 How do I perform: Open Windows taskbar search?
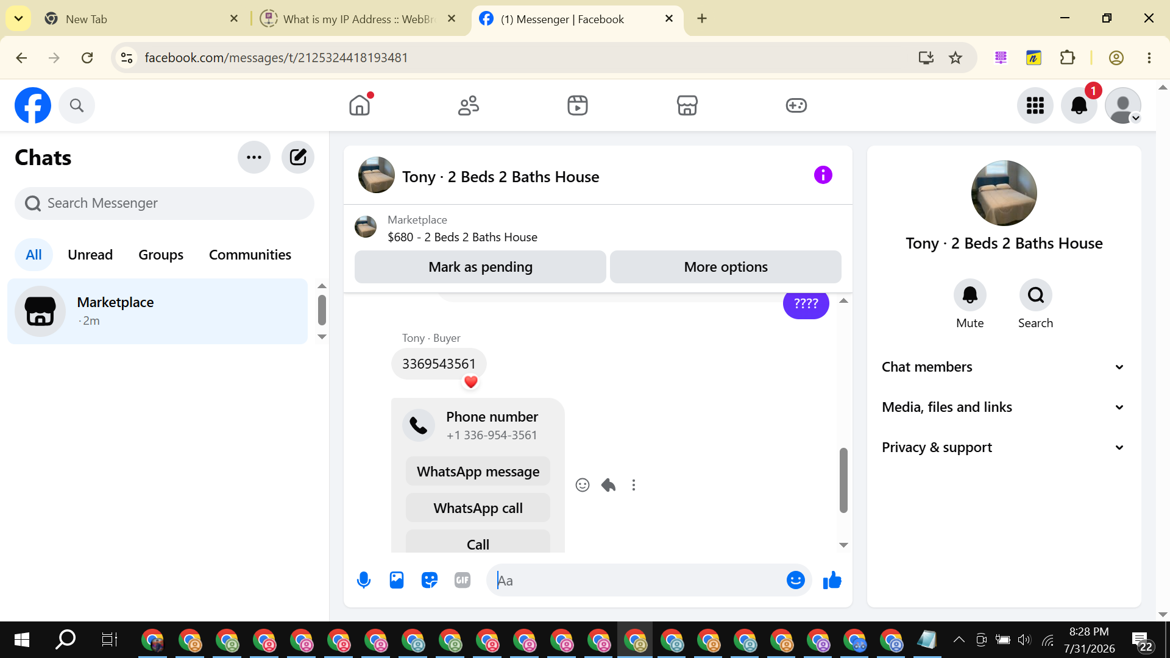(x=65, y=640)
